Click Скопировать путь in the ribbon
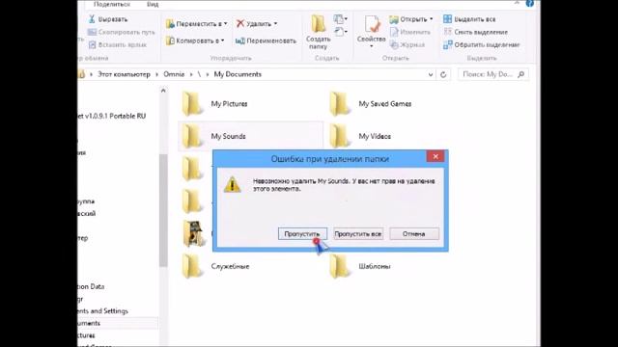 (x=121, y=32)
